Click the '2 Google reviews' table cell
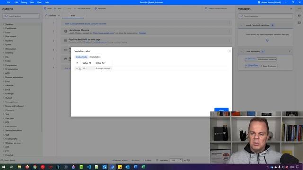The width and height of the screenshot is (303, 170). click(x=103, y=68)
